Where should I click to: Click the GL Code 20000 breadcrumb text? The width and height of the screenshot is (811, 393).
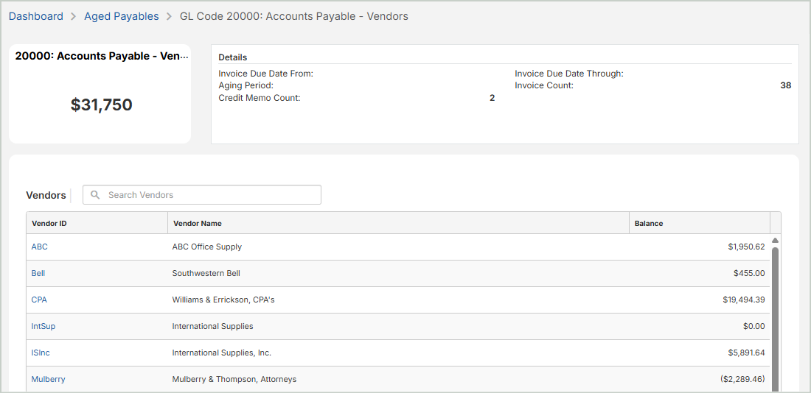293,16
